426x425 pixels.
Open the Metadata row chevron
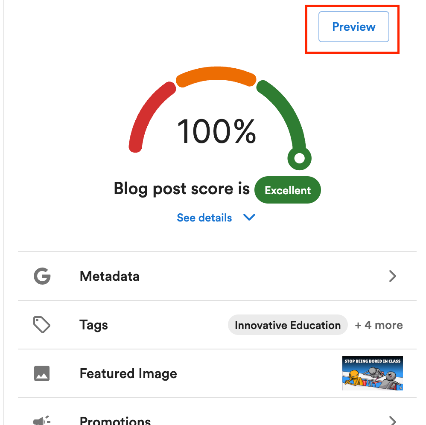[393, 276]
